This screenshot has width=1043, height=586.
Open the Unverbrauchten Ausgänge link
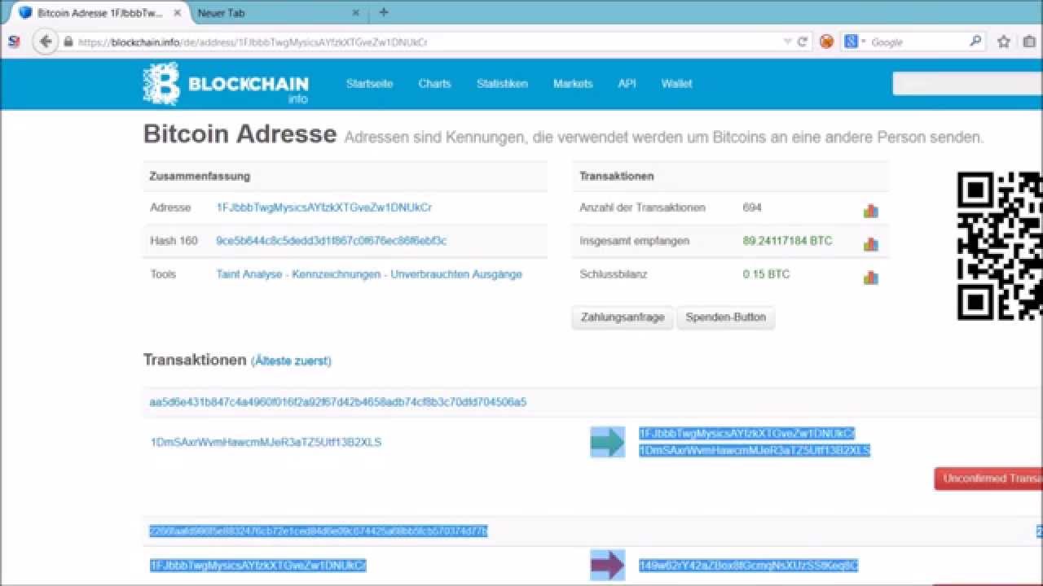(456, 274)
